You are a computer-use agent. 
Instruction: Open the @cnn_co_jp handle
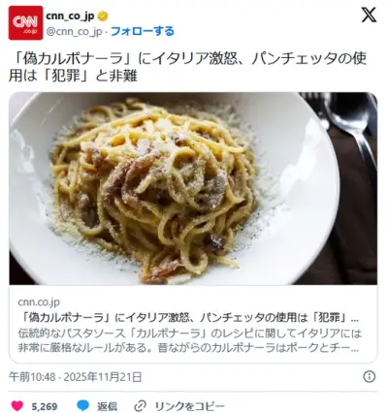pos(75,32)
